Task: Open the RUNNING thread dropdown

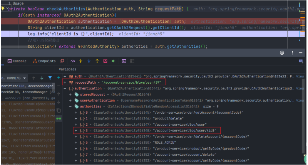Action: click(14, 78)
